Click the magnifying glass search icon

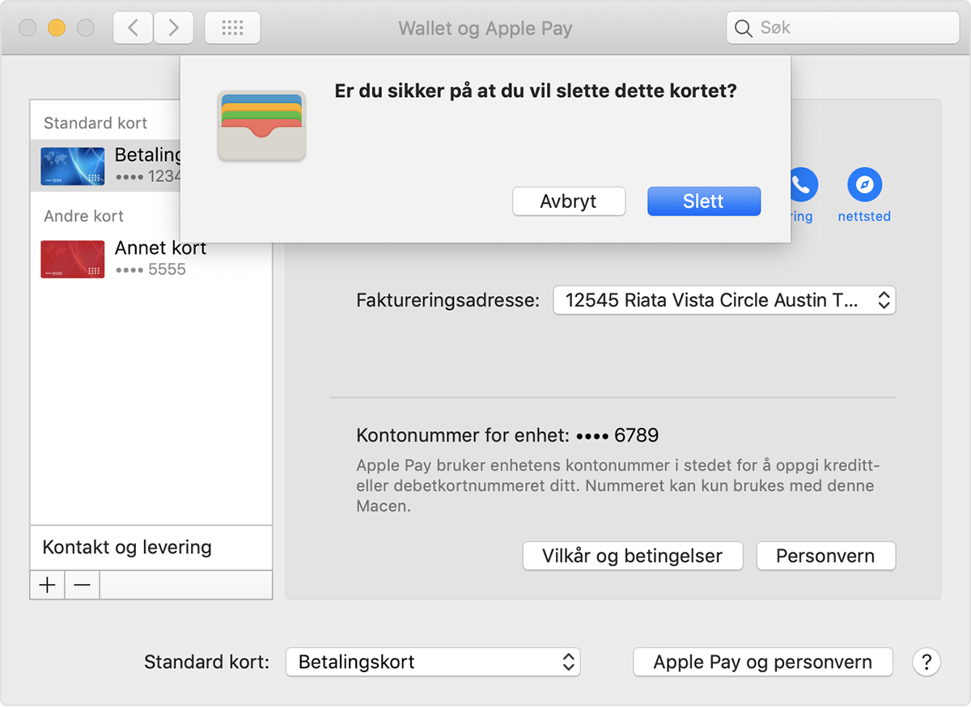pyautogui.click(x=743, y=28)
